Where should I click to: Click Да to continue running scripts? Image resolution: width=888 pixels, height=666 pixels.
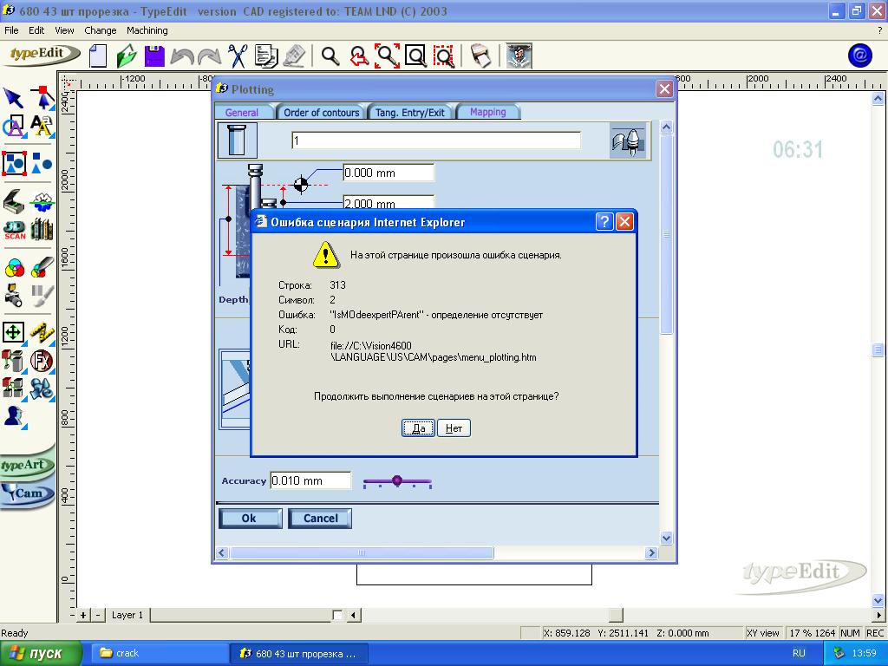(x=419, y=428)
